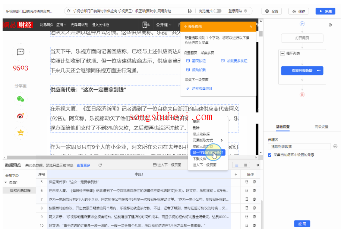This screenshot has width=341, height=239.
Task: Select 下载文件 from the context menu
Action: click(199, 159)
